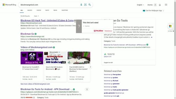Viewport: 176px width, 99px height.
Task: Search related blockman go fly hack
Action: (x=111, y=81)
